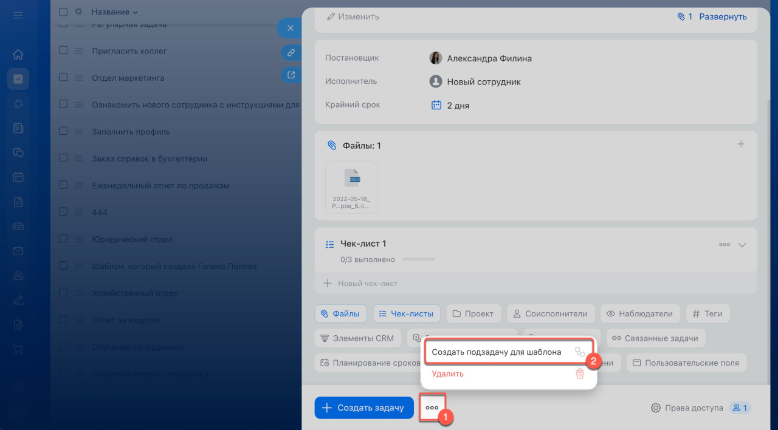This screenshot has height=430, width=778.
Task: Open the Название column sort dropdown
Action: pyautogui.click(x=115, y=12)
